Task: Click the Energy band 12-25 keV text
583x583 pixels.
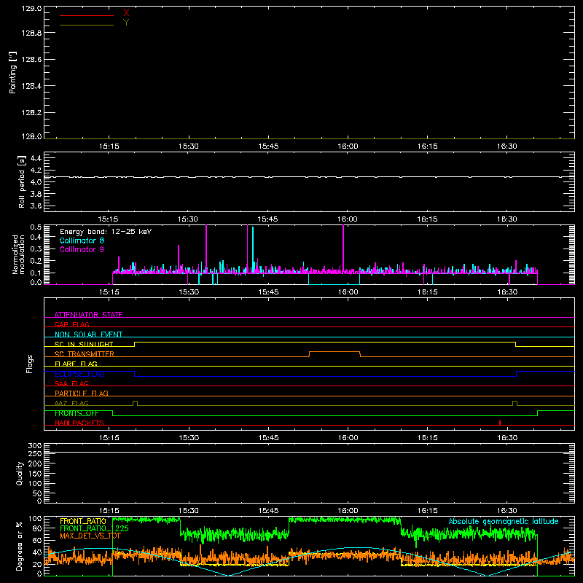Action: coord(106,232)
